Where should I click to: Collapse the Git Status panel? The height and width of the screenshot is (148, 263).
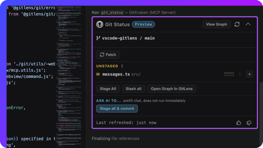pos(248,24)
